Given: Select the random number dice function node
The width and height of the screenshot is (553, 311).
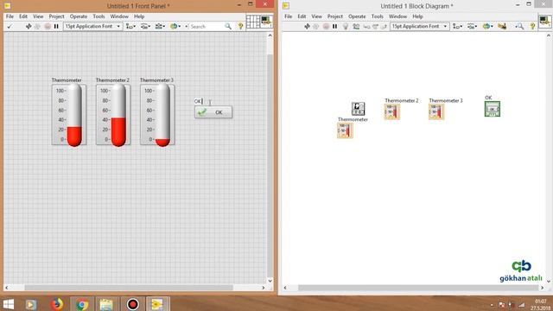Looking at the screenshot, I should point(358,109).
